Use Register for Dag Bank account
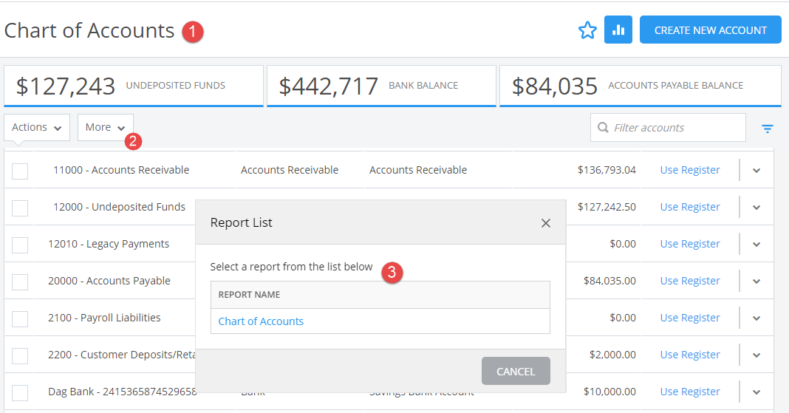Screen dimensions: 789x413 690,392
